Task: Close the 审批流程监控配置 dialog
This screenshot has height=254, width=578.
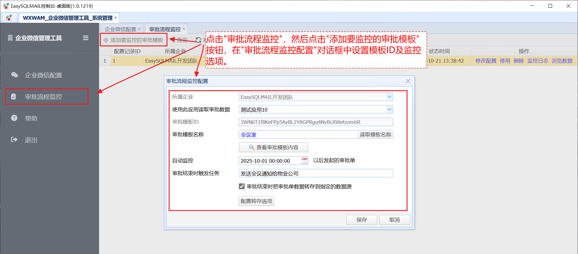Action: (x=408, y=81)
